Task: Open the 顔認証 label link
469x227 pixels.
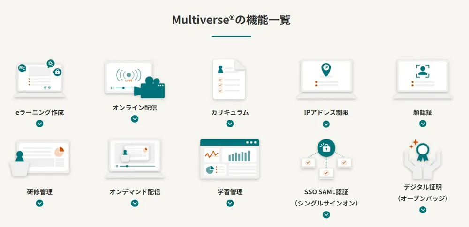Action: coord(423,113)
